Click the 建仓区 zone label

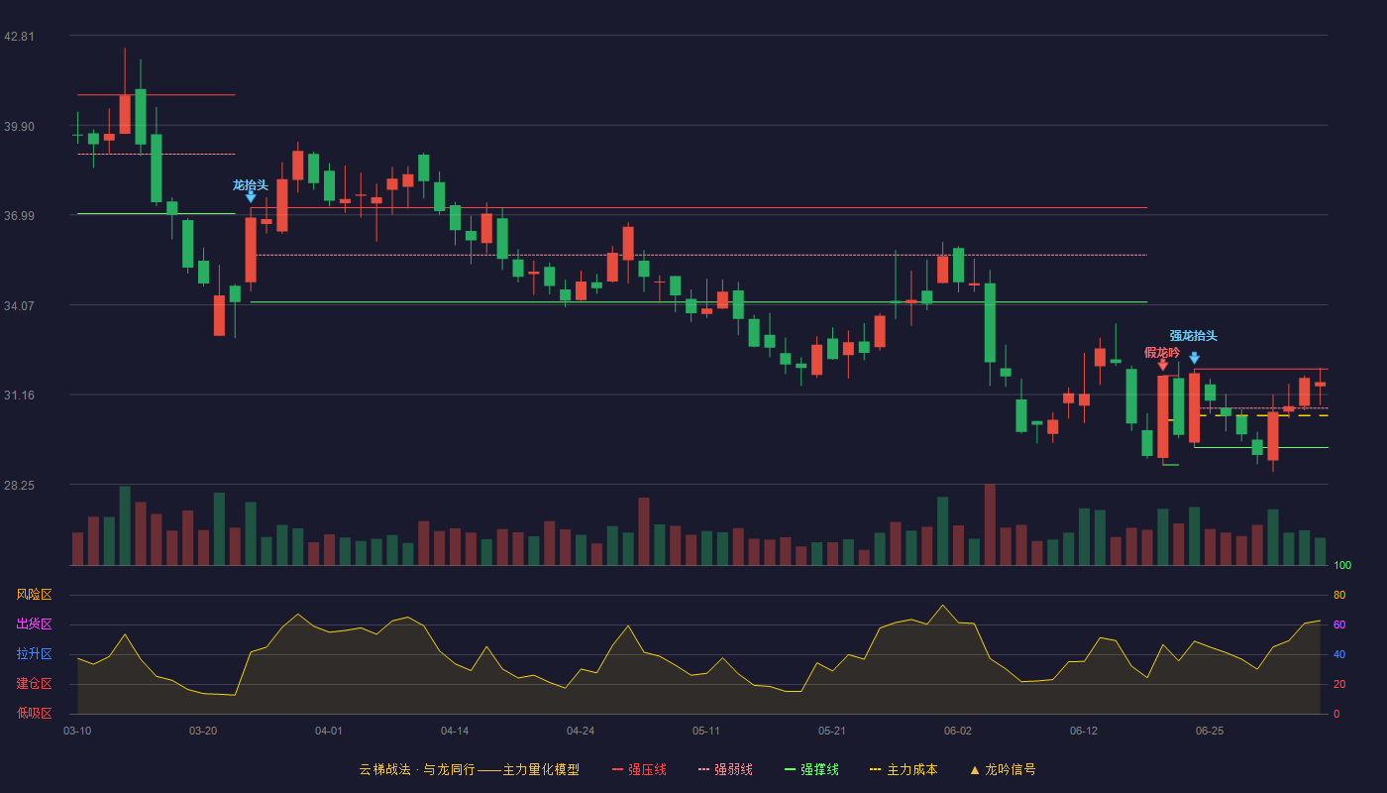pyautogui.click(x=34, y=684)
